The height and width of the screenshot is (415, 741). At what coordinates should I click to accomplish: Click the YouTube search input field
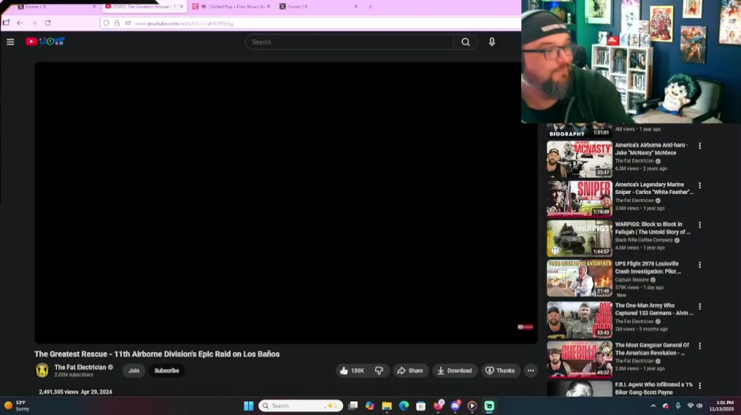tap(349, 41)
